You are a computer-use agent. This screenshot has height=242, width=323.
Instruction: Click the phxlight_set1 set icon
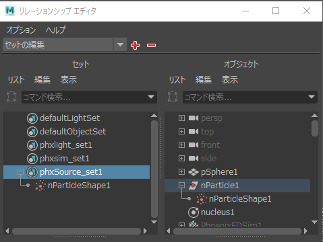(32, 145)
